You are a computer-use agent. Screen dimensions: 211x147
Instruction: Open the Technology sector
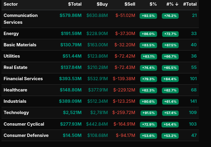tap(16, 113)
